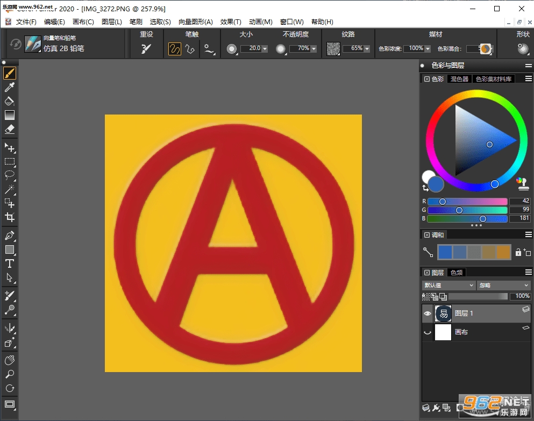Open the 色彩浓度 100% dropdown
Viewport: 534px width, 421px height.
click(428, 49)
